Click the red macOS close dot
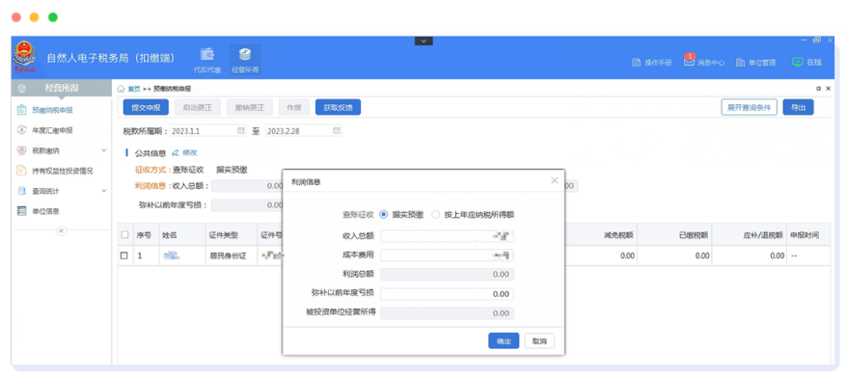 pos(16,17)
